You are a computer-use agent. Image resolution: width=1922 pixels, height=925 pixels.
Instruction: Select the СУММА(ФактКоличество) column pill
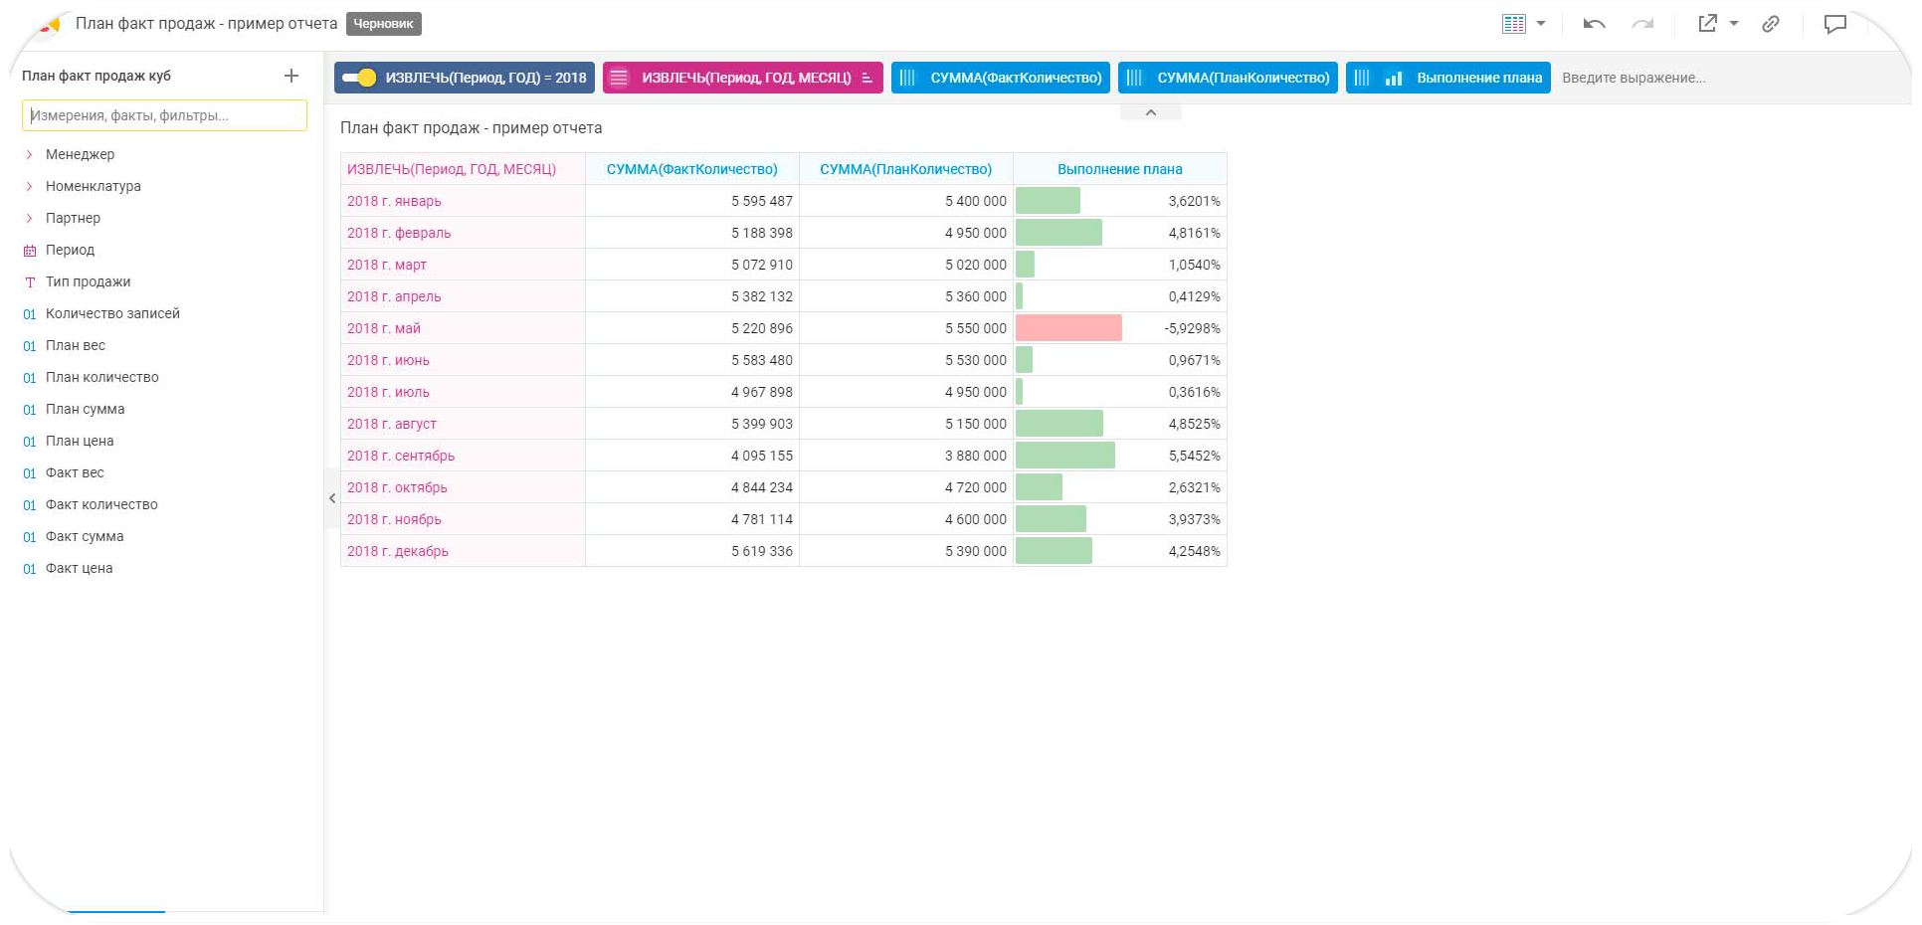[x=1015, y=78]
